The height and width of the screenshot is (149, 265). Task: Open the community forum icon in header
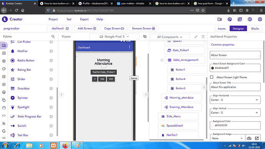[x=230, y=19]
